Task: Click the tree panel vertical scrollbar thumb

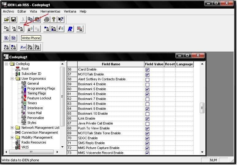Action: [62, 97]
